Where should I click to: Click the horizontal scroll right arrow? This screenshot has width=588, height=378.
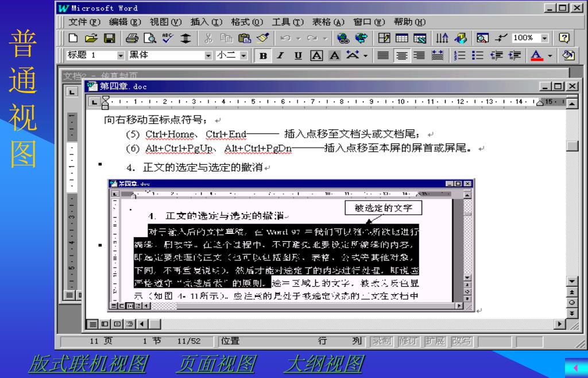[560, 323]
